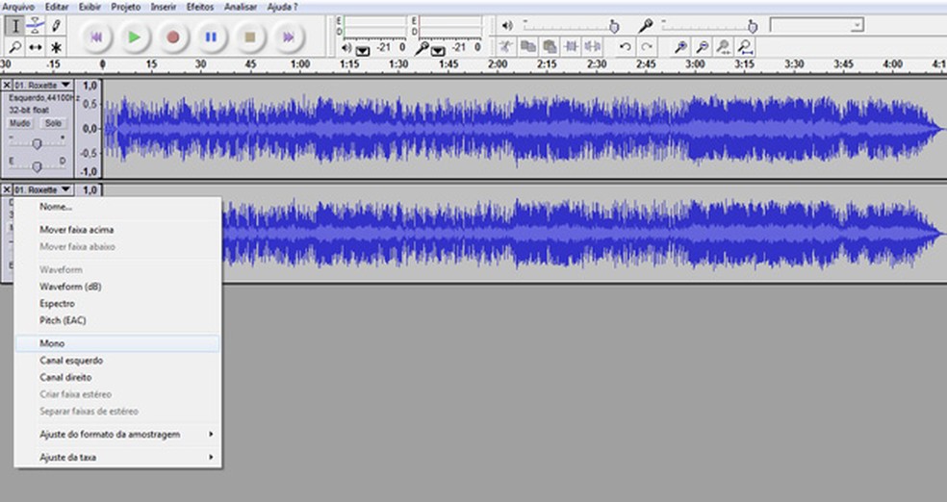The width and height of the screenshot is (947, 502).
Task: Toggle the Mudo button on first track
Action: point(19,123)
